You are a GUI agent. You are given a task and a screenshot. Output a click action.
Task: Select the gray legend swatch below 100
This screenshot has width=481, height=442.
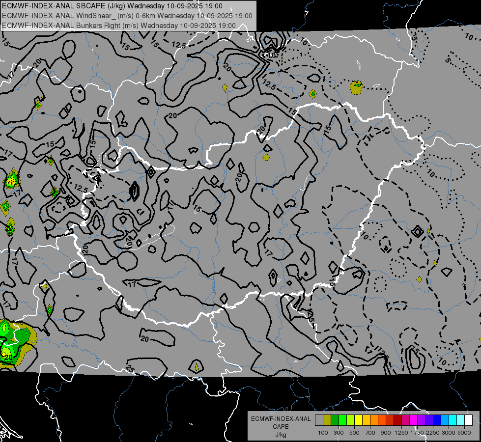pyautogui.click(x=319, y=420)
